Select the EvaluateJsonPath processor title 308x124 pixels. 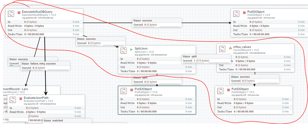coord(36,98)
